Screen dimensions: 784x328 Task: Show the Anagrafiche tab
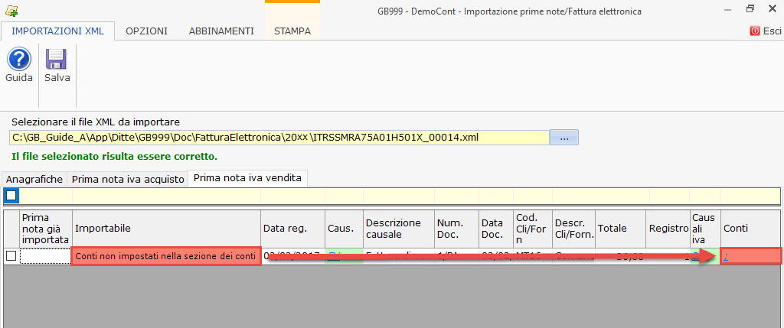coord(34,179)
